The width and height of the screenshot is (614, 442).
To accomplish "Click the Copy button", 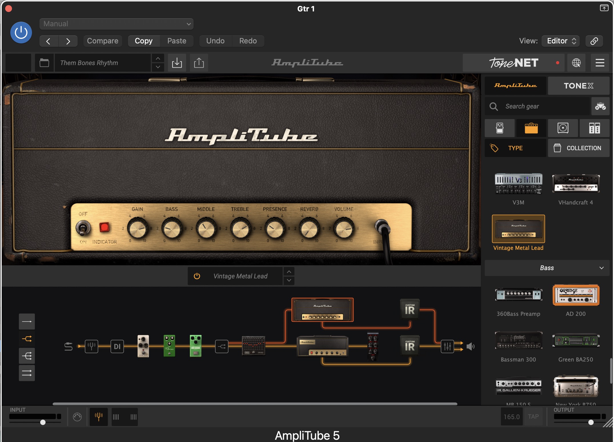I will [x=143, y=41].
